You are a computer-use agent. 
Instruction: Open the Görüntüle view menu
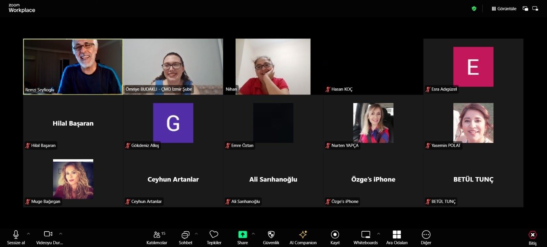tap(504, 9)
